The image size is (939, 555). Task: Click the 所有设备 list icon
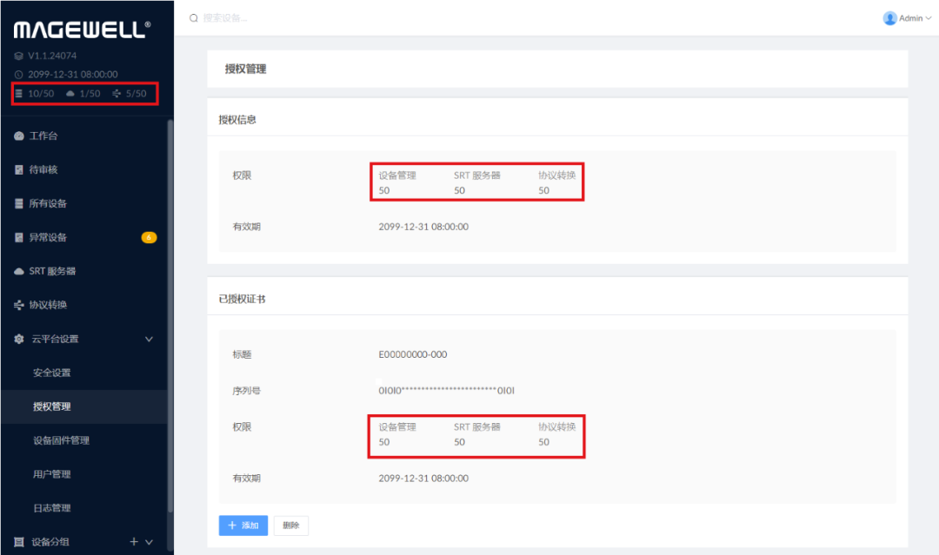tap(19, 204)
